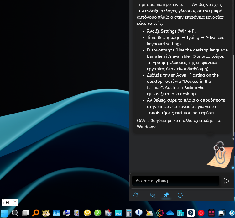
Task: Open the Windows Start menu
Action: coord(4,213)
